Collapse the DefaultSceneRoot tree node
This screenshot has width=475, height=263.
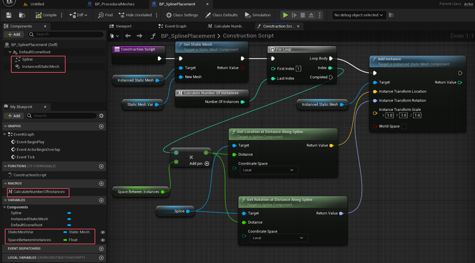[10, 52]
